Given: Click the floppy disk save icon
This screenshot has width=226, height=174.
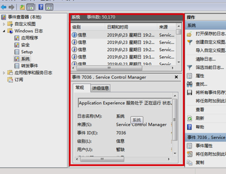Looking at the screenshot, I should [189, 92].
